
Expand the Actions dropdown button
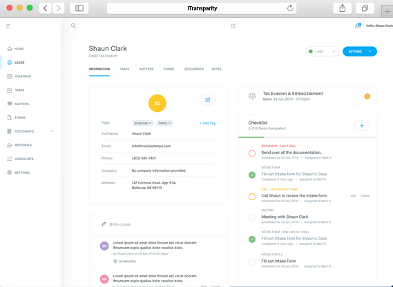point(360,52)
